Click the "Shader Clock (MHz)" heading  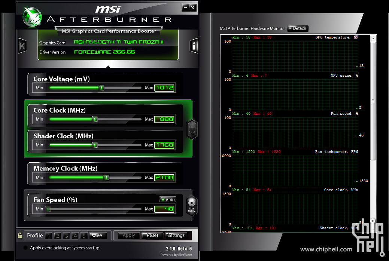[64, 136]
